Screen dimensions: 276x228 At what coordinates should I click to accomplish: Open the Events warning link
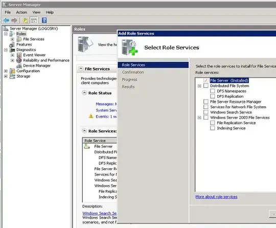pyautogui.click(x=106, y=117)
